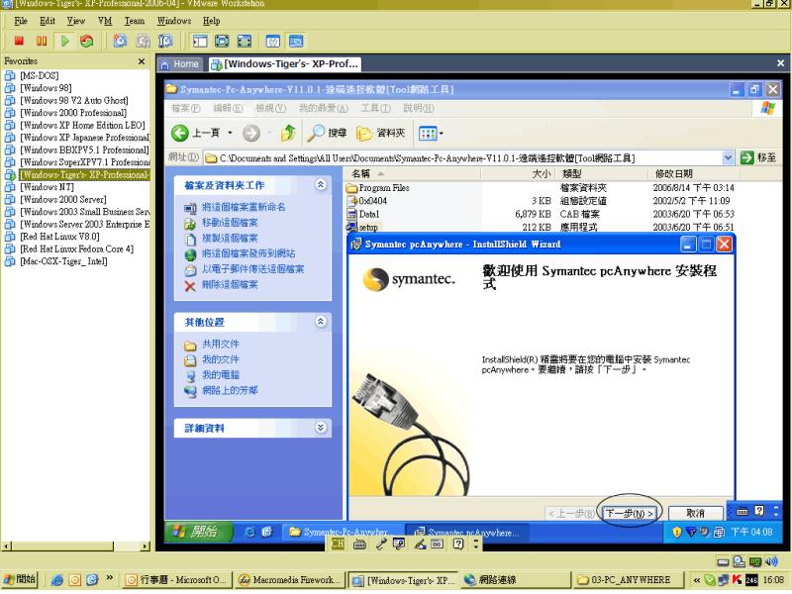The height and width of the screenshot is (594, 792).
Task: Select [Red Hat Linux V8.0] in Favorites
Action: (x=59, y=237)
